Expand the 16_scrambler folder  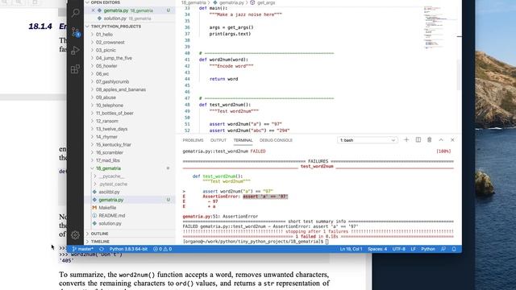tap(130, 152)
